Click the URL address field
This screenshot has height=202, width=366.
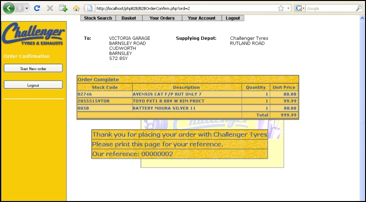tap(186, 9)
